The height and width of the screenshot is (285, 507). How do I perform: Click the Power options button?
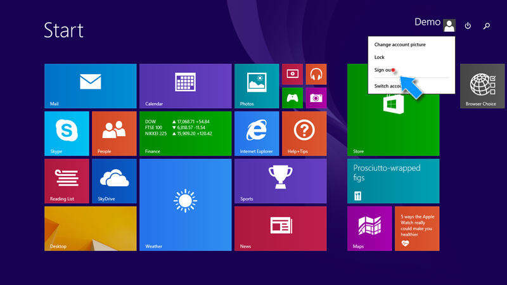468,26
